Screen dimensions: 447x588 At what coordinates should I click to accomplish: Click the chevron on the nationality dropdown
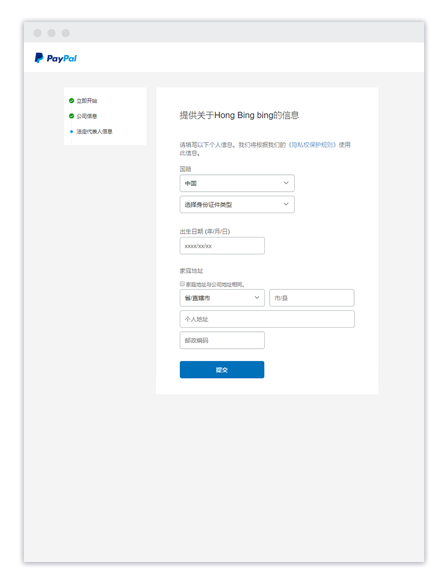286,183
